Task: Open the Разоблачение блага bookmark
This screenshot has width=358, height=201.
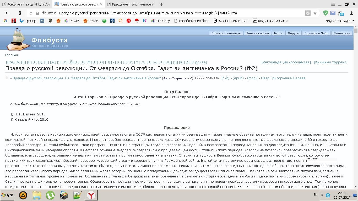Action: pos(191,21)
